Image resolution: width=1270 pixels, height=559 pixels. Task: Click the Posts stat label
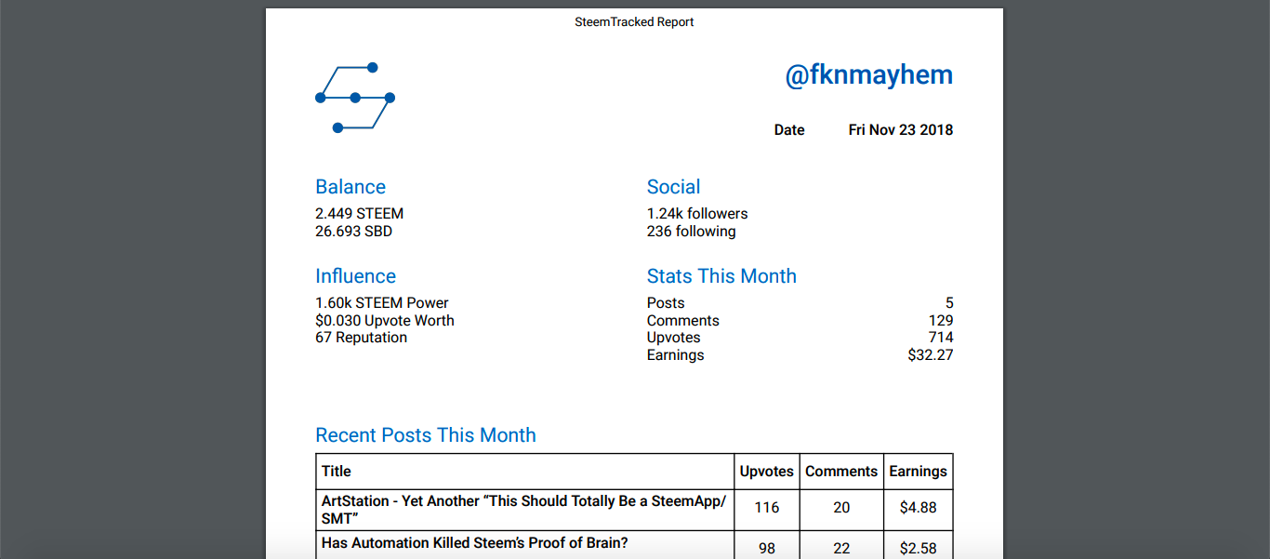(x=666, y=303)
